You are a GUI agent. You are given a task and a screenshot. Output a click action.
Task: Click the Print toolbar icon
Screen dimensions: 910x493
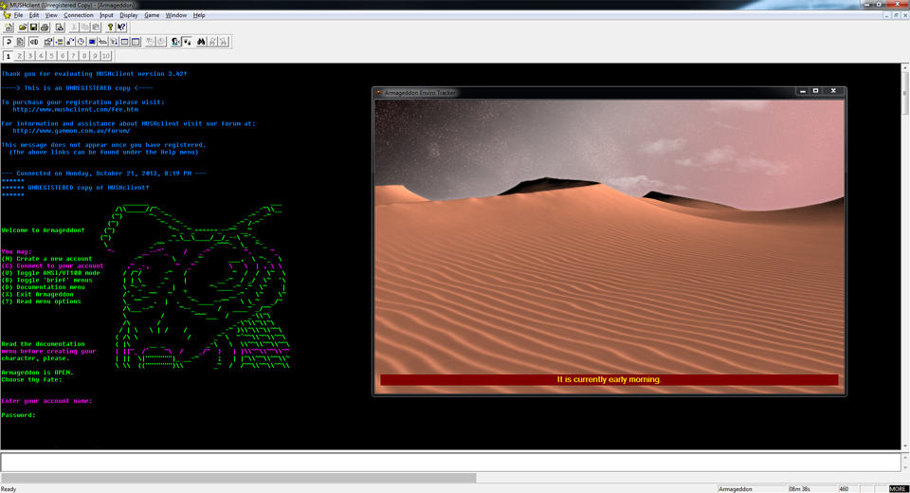tap(45, 27)
